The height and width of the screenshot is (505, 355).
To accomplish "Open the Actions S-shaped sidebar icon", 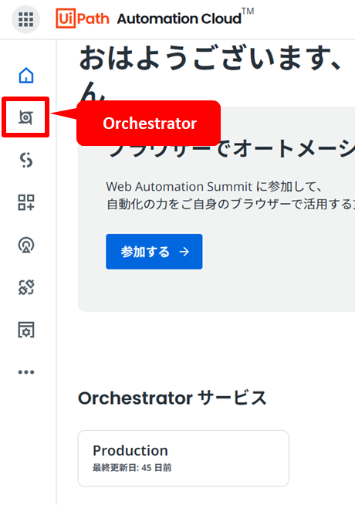I will [x=26, y=160].
